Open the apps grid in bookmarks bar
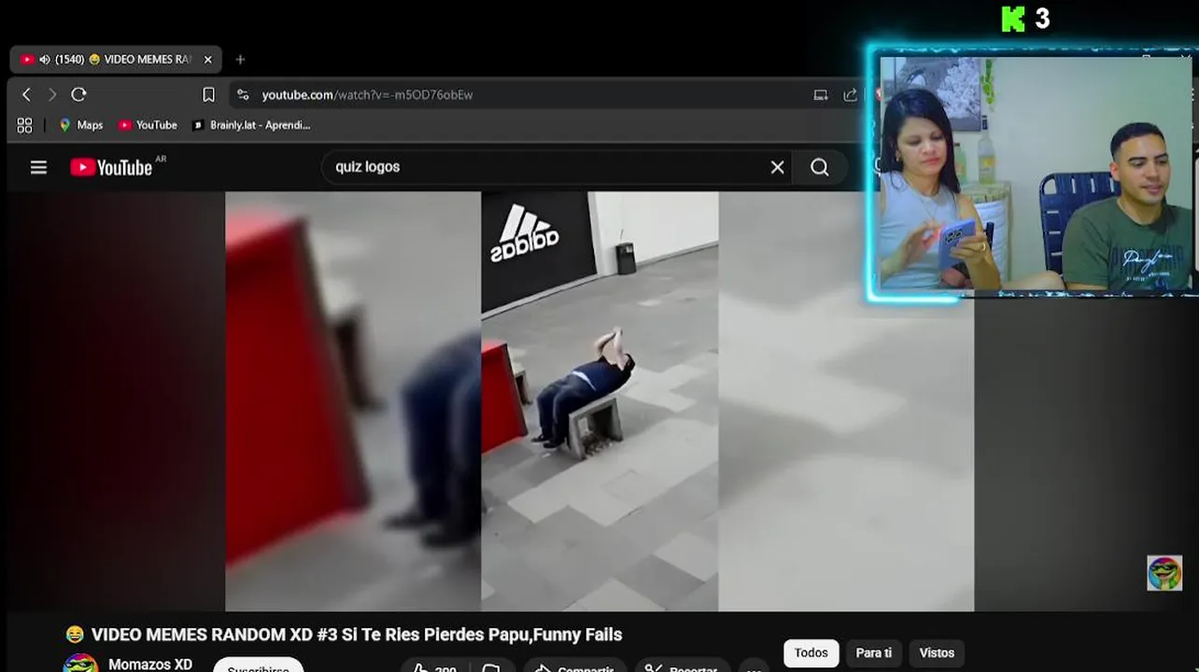Viewport: 1199px width, 672px height. [24, 125]
